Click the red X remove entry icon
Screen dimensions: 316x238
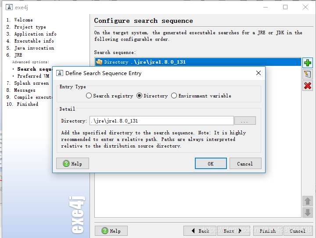pos(308,86)
